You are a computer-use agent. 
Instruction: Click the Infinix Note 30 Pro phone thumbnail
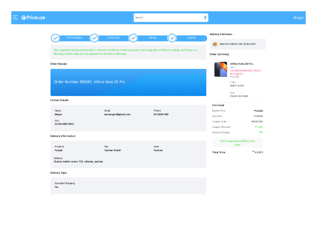220,69
